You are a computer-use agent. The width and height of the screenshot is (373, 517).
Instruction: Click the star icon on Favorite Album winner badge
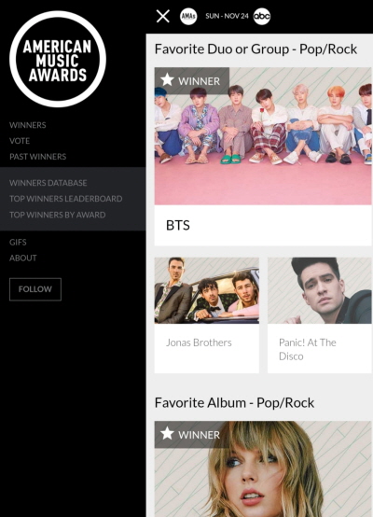tap(167, 434)
